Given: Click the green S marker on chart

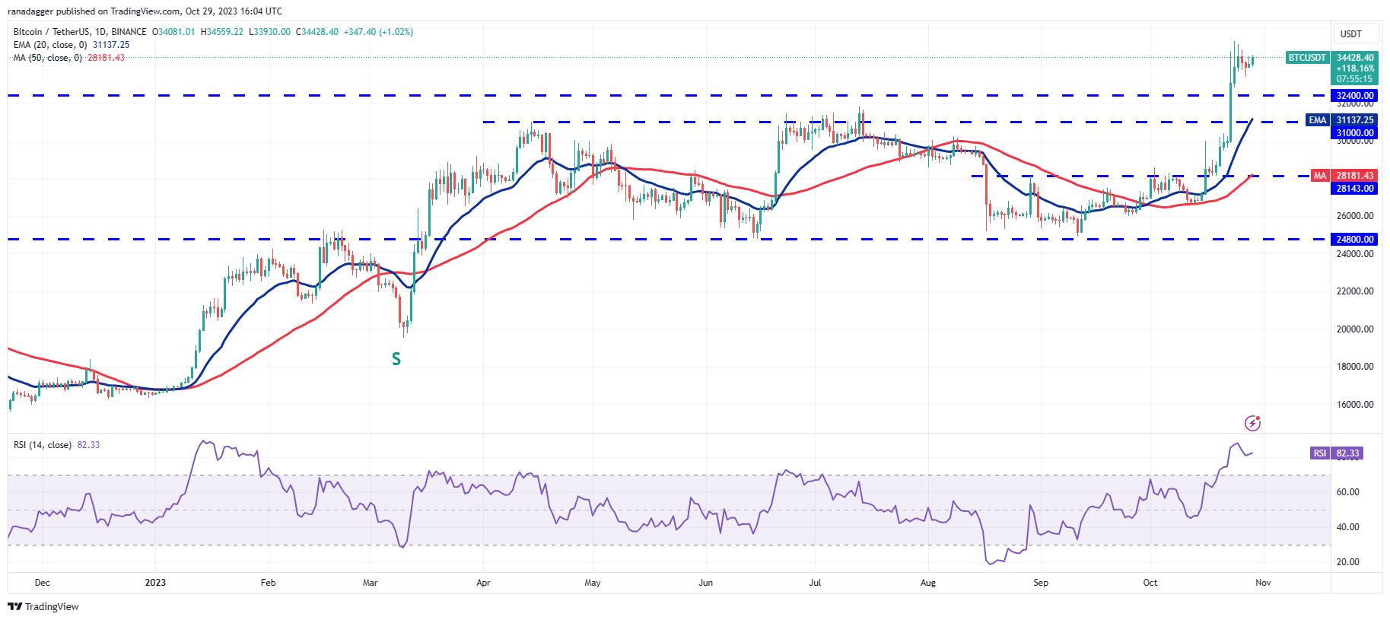Looking at the screenshot, I should click(396, 359).
